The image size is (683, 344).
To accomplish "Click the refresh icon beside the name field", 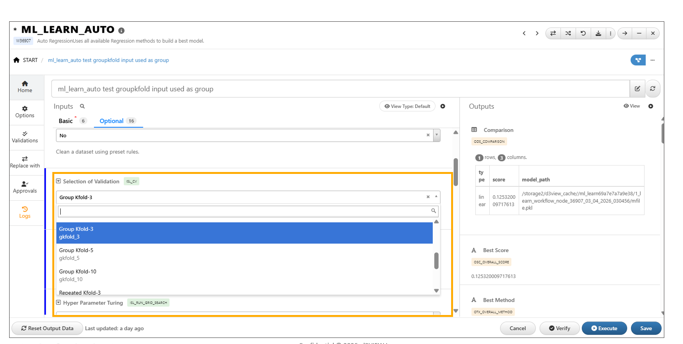I will [652, 89].
